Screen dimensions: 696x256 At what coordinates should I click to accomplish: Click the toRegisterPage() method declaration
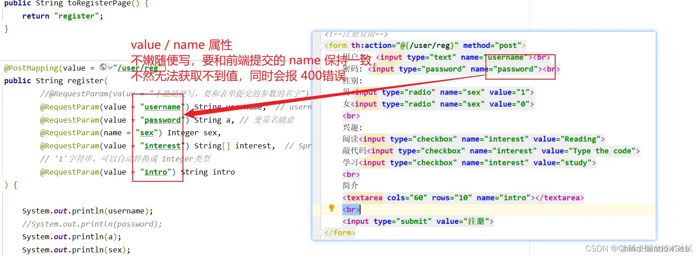click(x=76, y=3)
